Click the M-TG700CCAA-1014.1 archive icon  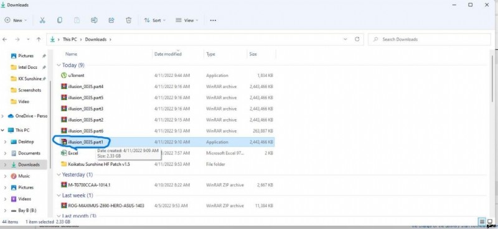tap(64, 185)
